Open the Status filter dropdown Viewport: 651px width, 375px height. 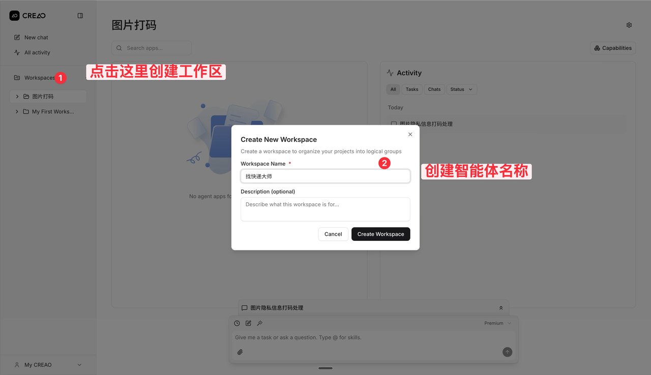coord(461,89)
